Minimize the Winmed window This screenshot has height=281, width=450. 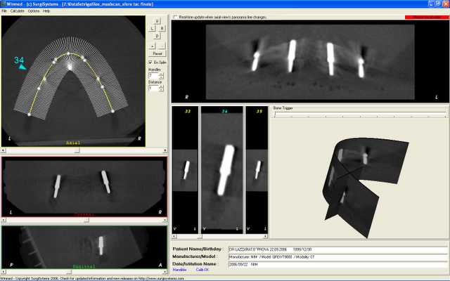pos(431,4)
